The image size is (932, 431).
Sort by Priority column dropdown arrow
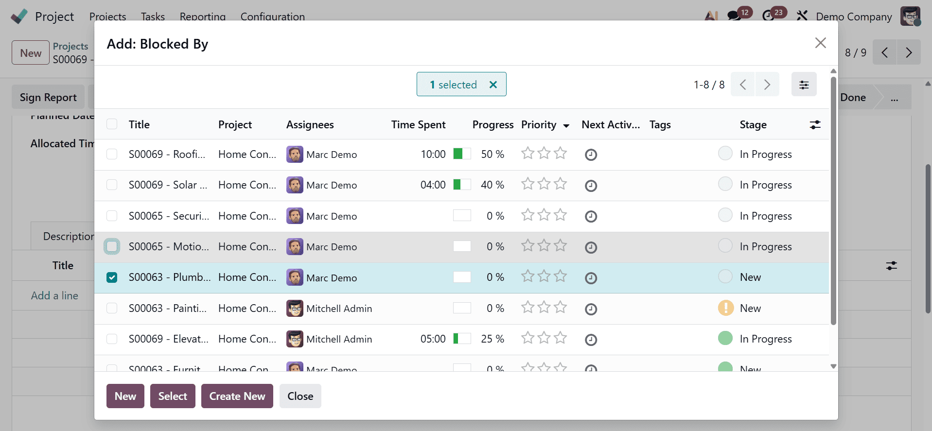(566, 126)
